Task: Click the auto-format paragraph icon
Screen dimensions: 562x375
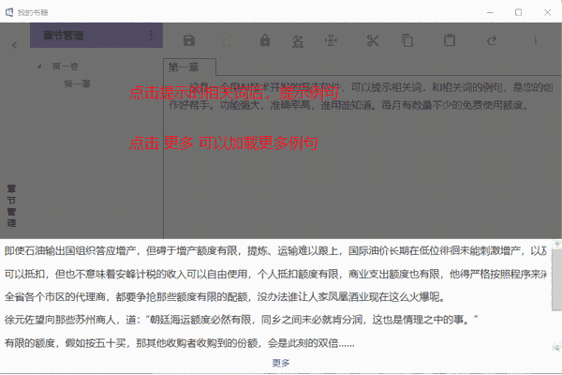Action: coord(331,40)
